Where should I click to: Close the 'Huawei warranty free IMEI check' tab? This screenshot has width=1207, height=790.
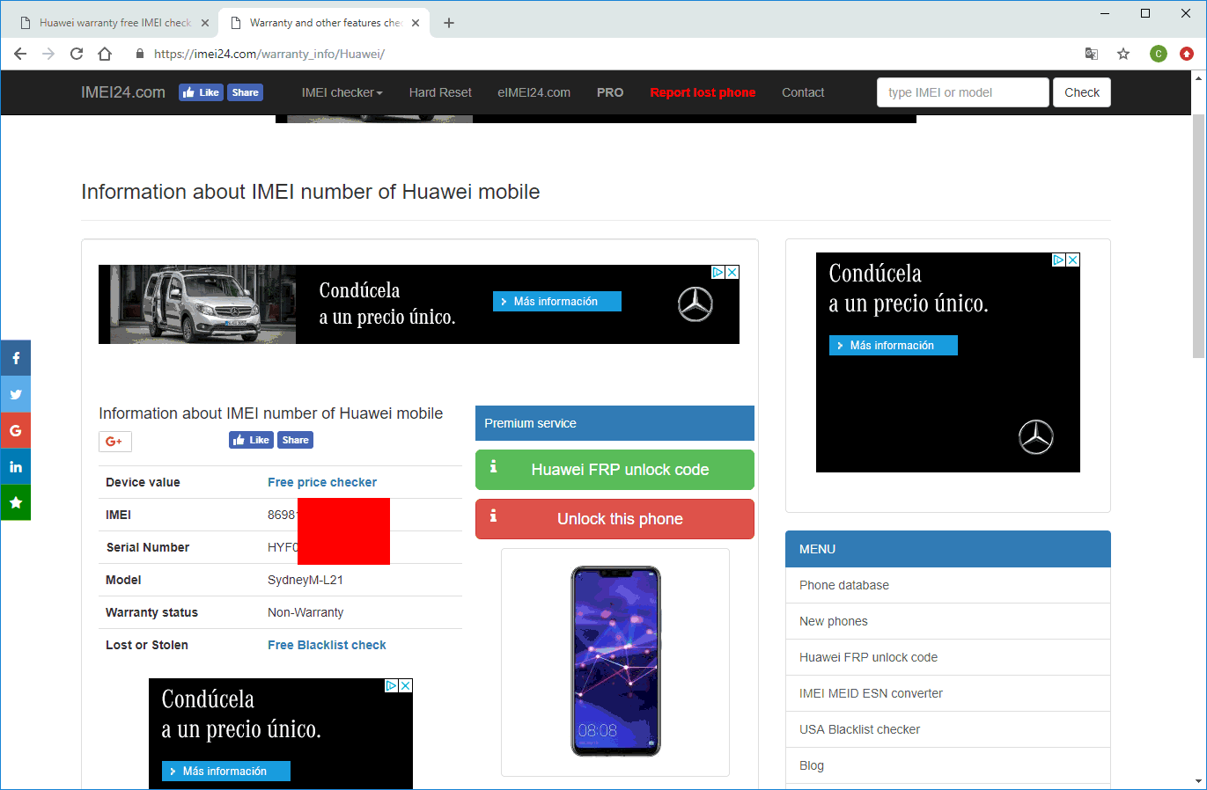click(x=205, y=23)
